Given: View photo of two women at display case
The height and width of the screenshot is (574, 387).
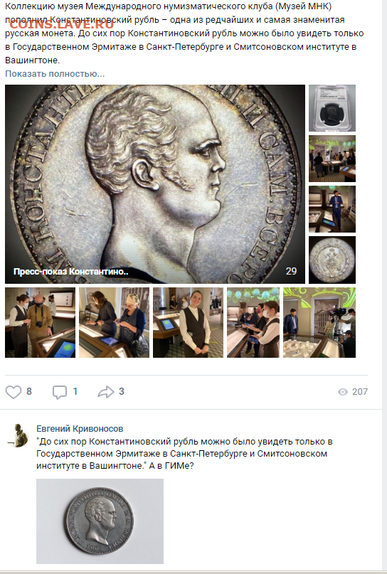Looking at the screenshot, I should (115, 322).
